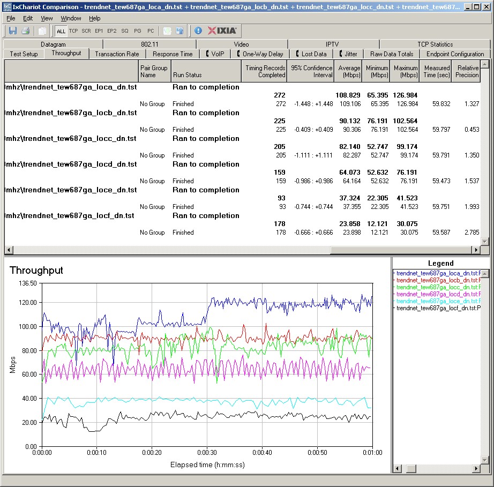Toggle the PG grouping toolbar button

coord(138,31)
